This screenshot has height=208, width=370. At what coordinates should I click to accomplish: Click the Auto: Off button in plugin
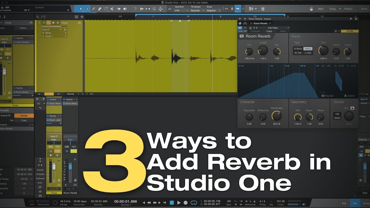pos(243,31)
